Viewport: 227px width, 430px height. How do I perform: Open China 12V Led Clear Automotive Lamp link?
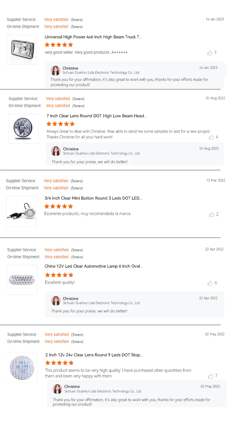[93, 266]
